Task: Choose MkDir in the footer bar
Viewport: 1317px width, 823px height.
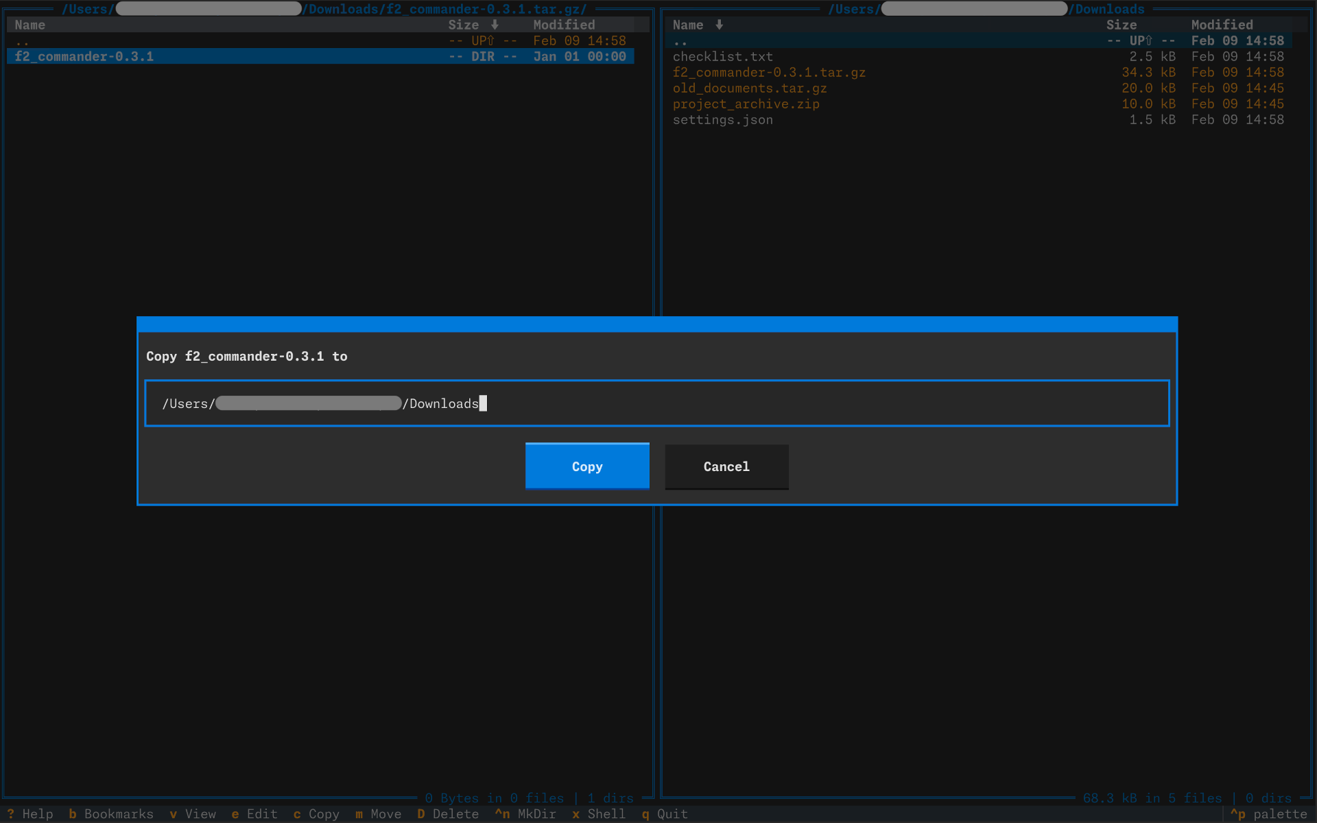Action: click(x=525, y=814)
